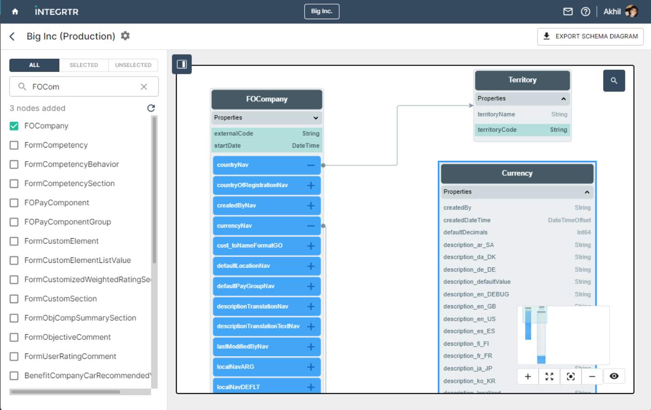Switch to the UNSELECTED tab

(133, 65)
